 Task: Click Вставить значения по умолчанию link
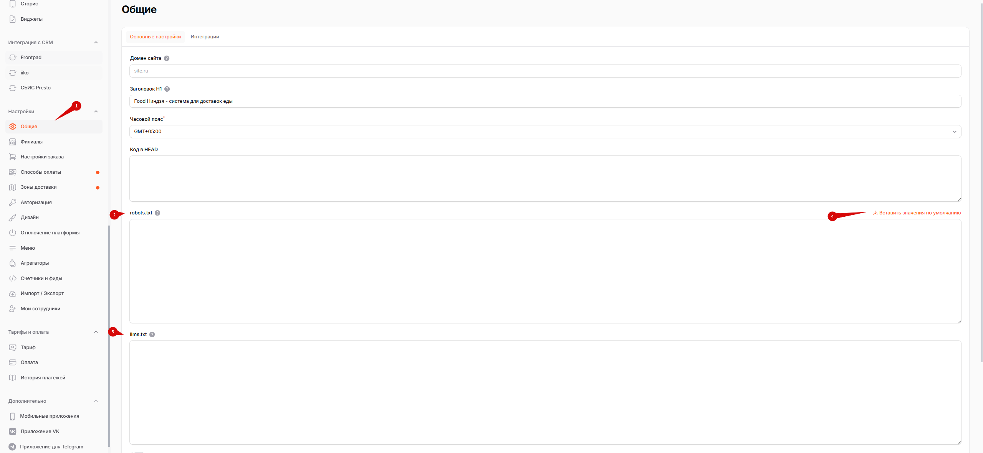point(917,213)
